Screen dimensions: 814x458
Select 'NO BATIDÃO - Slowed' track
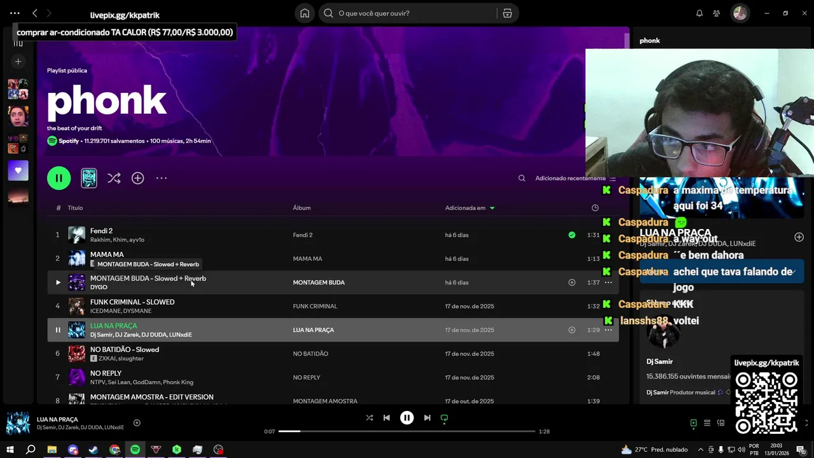coord(125,350)
